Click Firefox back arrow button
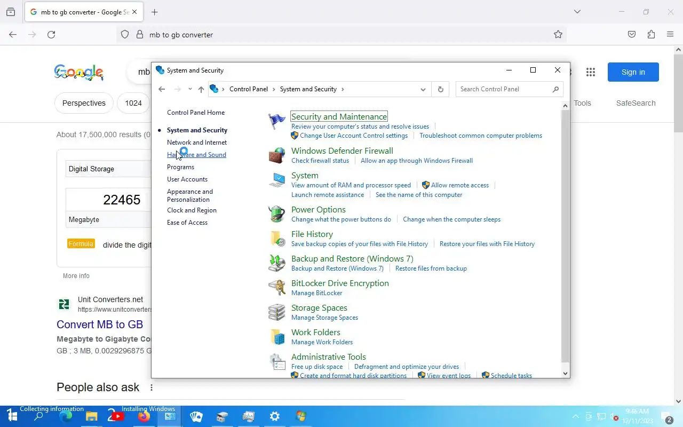 (x=13, y=35)
